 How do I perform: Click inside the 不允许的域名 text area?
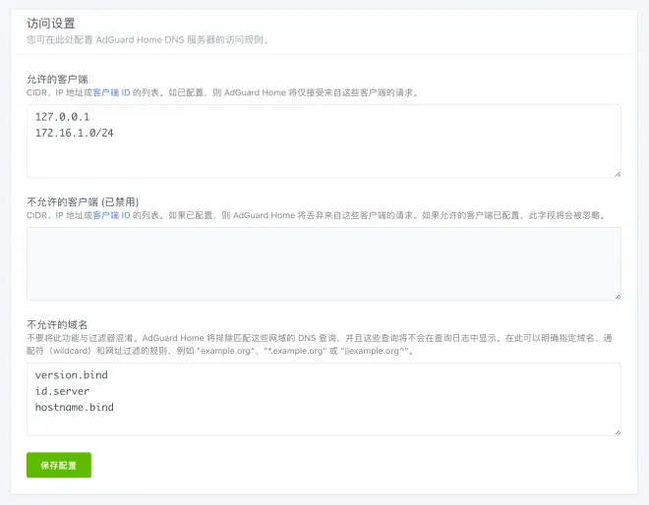click(x=324, y=400)
